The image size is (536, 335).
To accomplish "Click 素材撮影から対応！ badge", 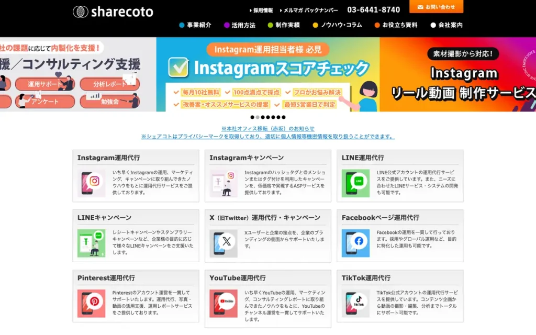I will [x=463, y=54].
